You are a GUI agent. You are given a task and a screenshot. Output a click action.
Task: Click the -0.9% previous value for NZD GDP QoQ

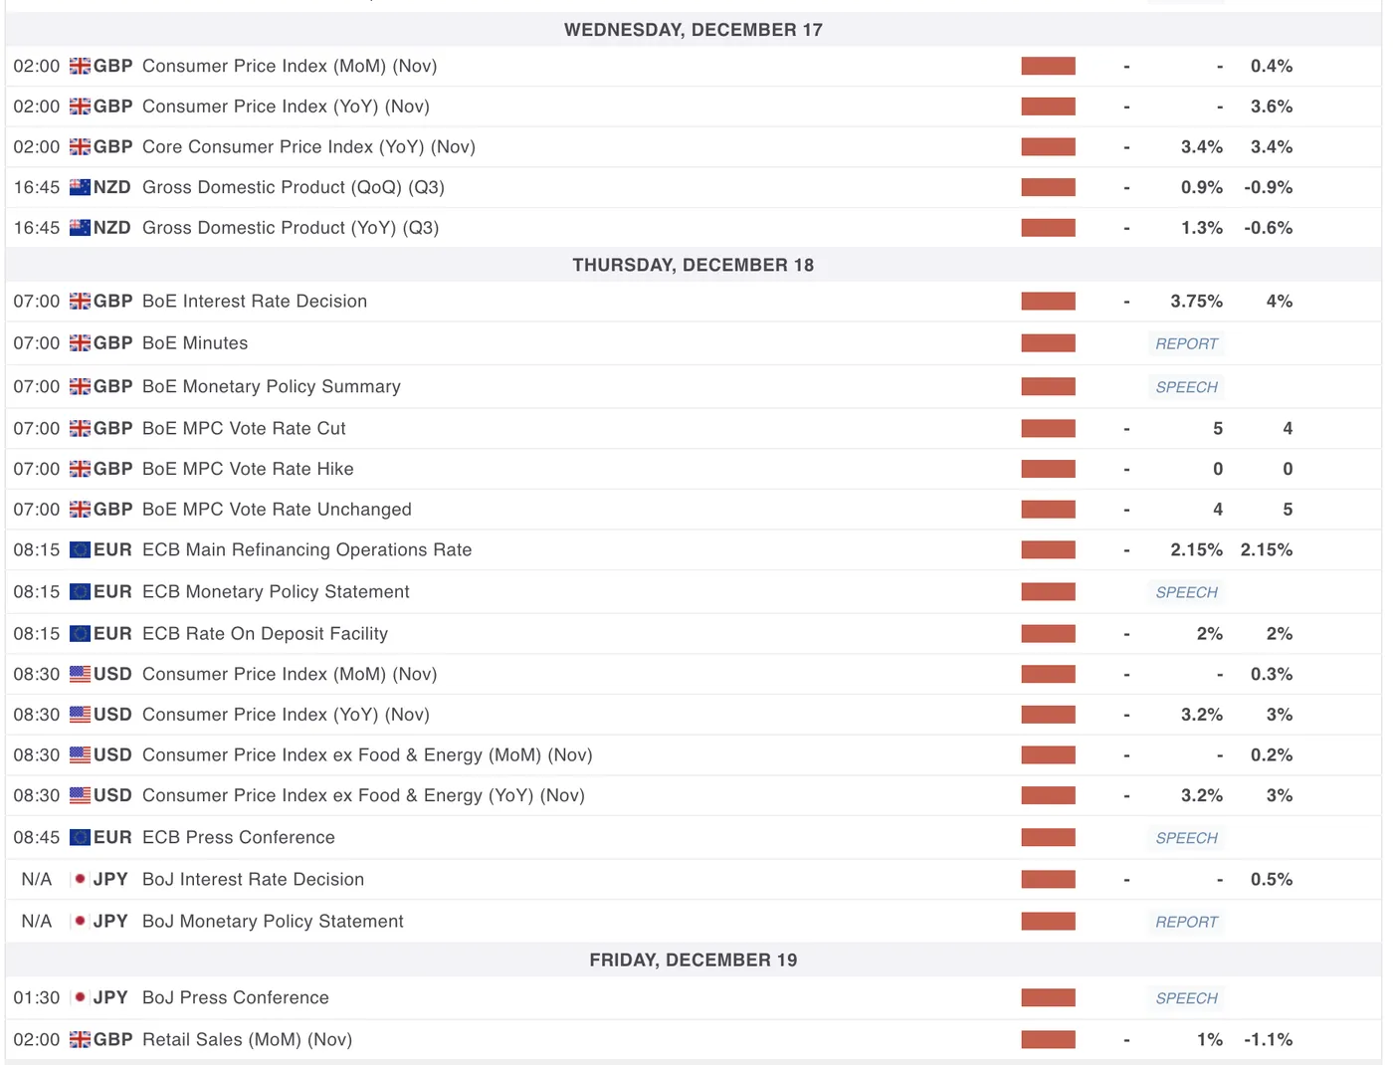1268,187
